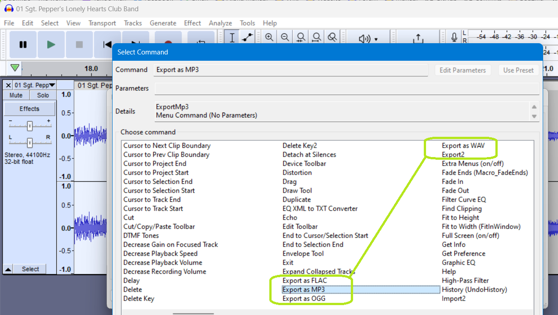This screenshot has width=558, height=315.
Task: Select the Envelope tool icon in toolbar
Action: click(x=247, y=38)
